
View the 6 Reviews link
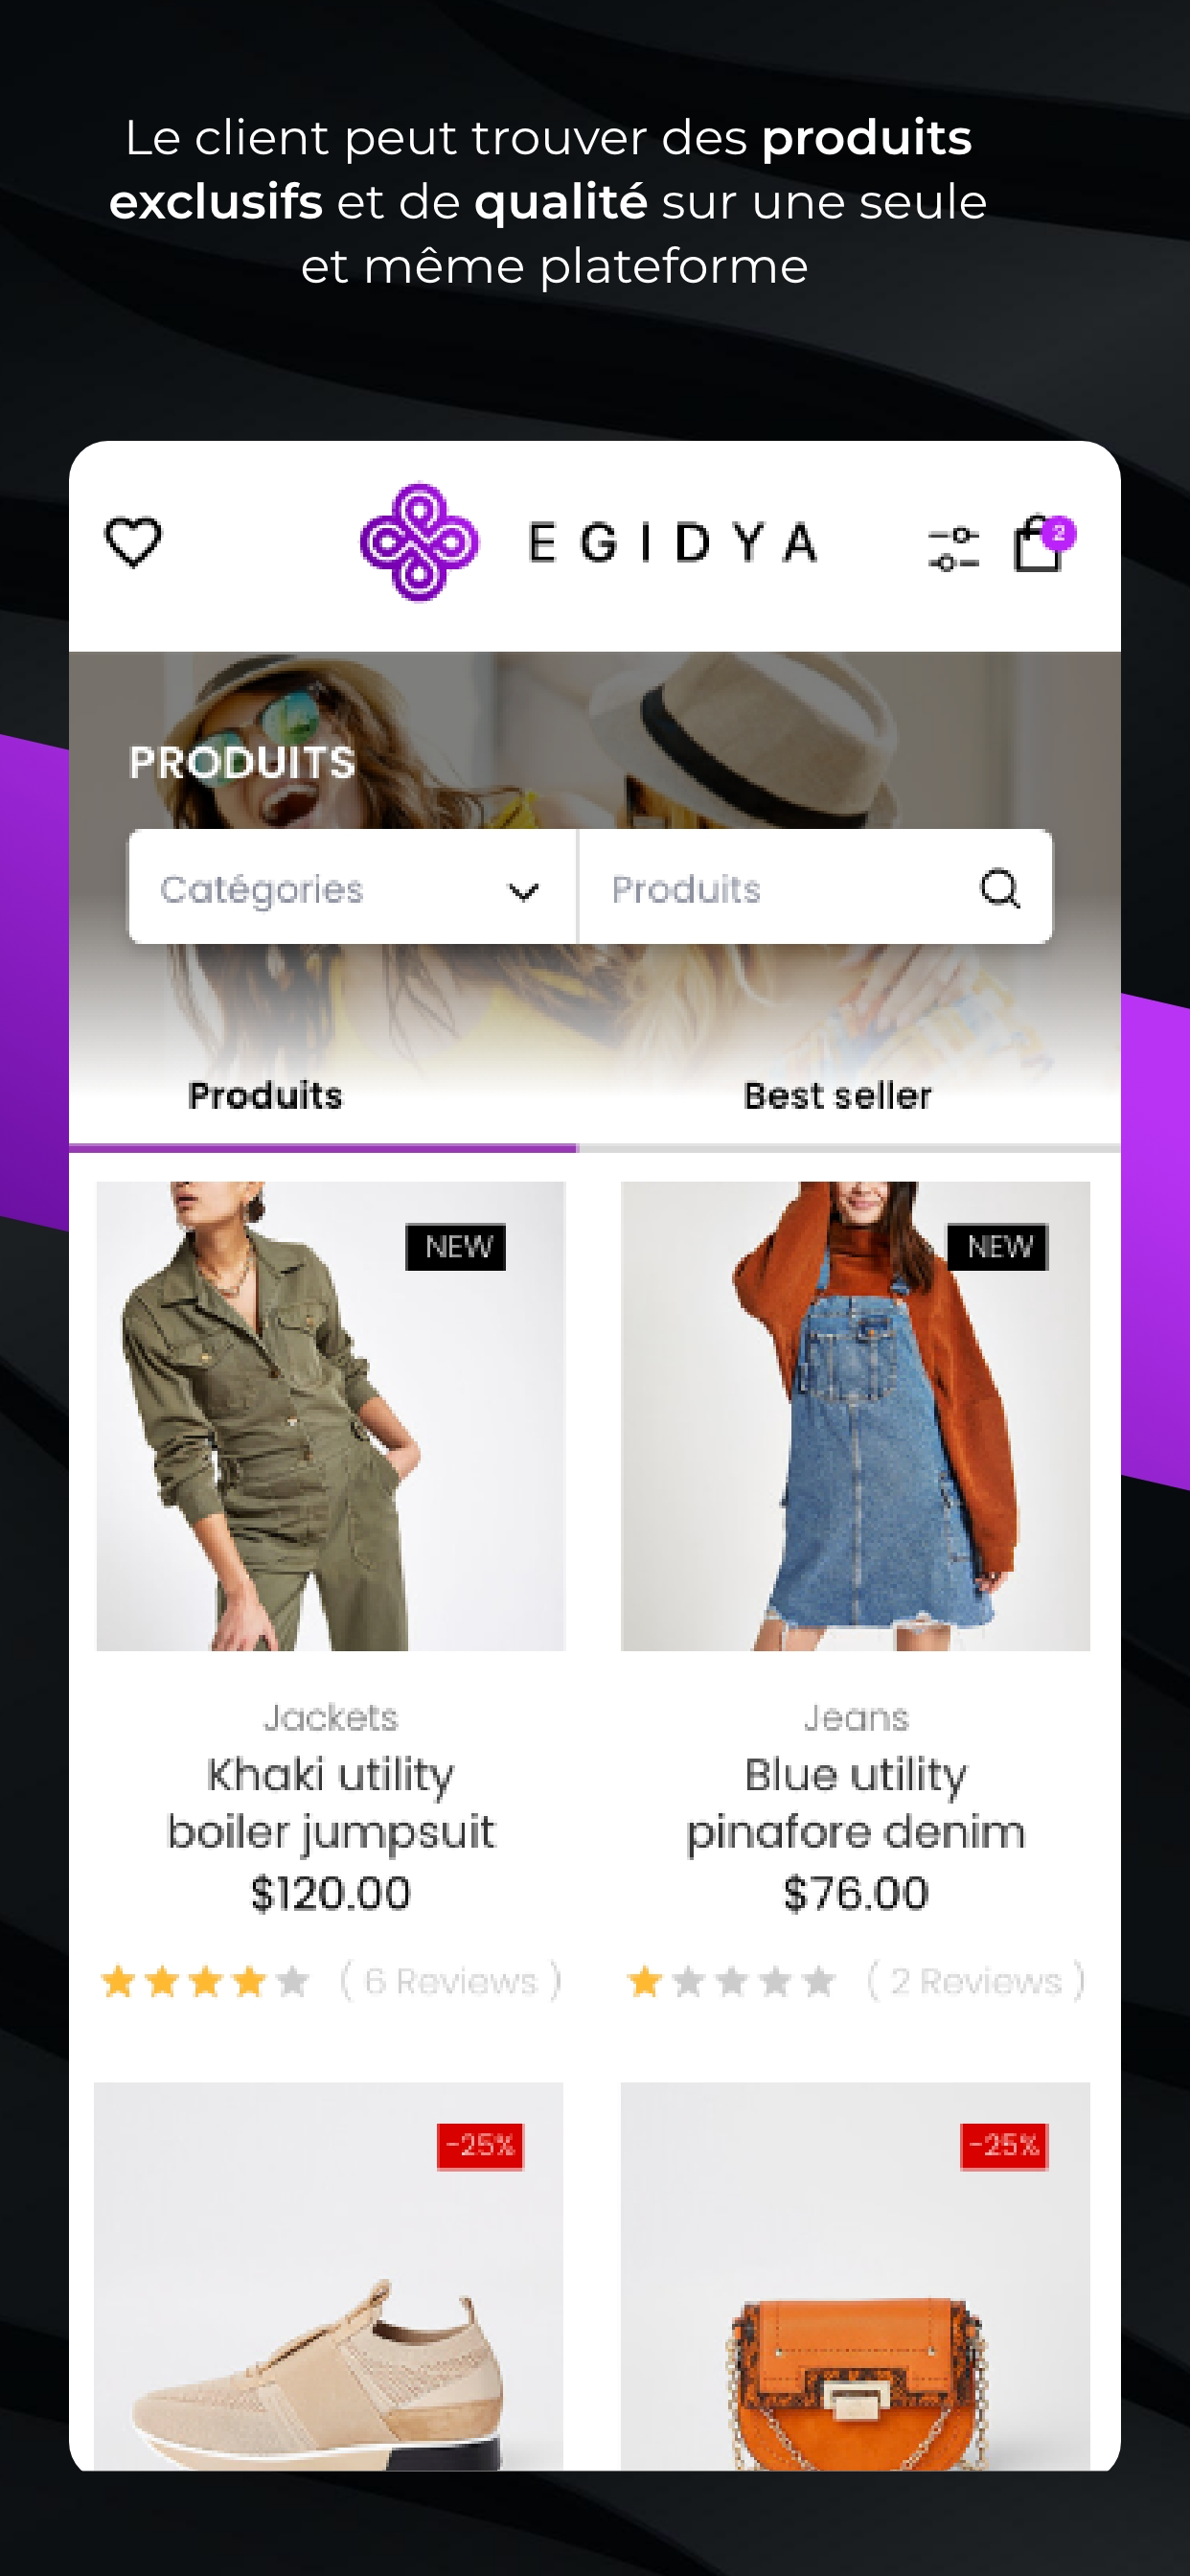point(451,1981)
